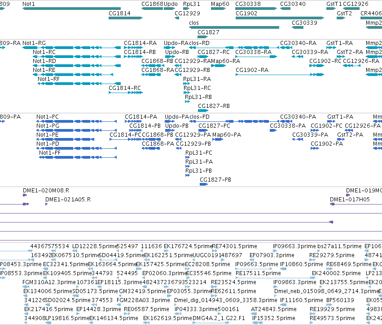Click transcript CG1814-RC
Image resolution: width=382 pixels, height=325 pixels.
(x=126, y=93)
